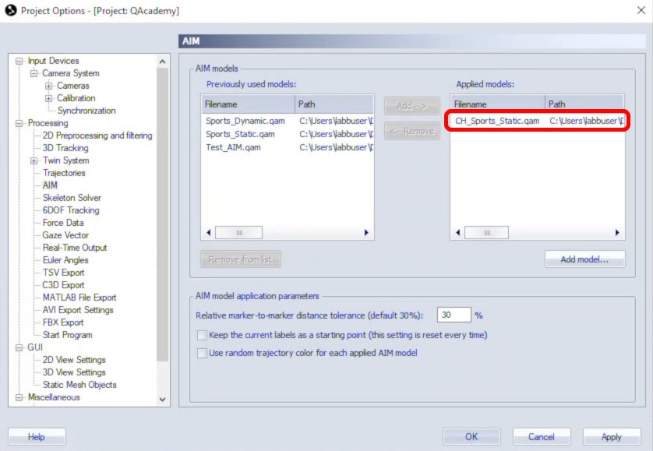Open 6DOF Tracking settings page
Image resolution: width=653 pixels, height=451 pixels.
[x=71, y=210]
